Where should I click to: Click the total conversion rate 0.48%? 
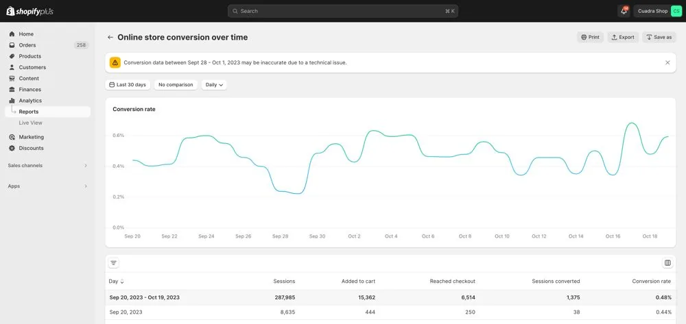[663, 297]
